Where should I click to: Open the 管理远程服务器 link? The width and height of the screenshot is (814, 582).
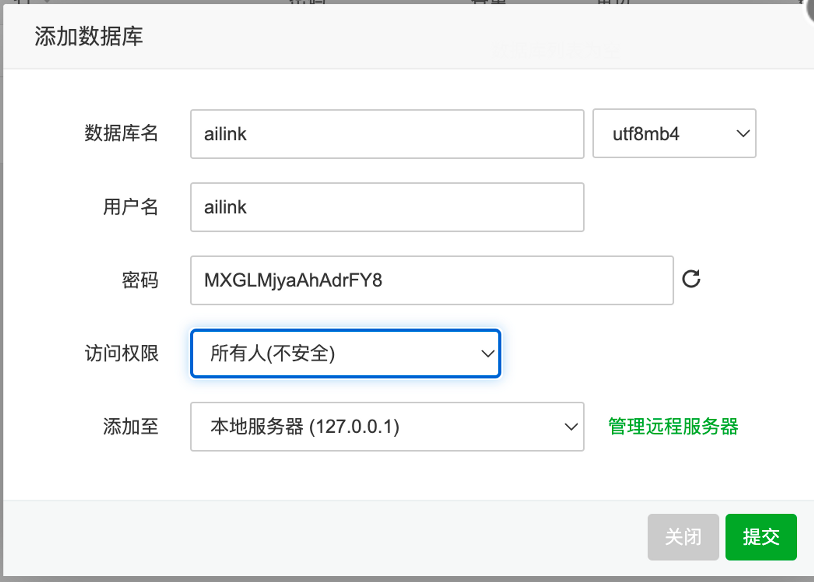click(x=673, y=427)
